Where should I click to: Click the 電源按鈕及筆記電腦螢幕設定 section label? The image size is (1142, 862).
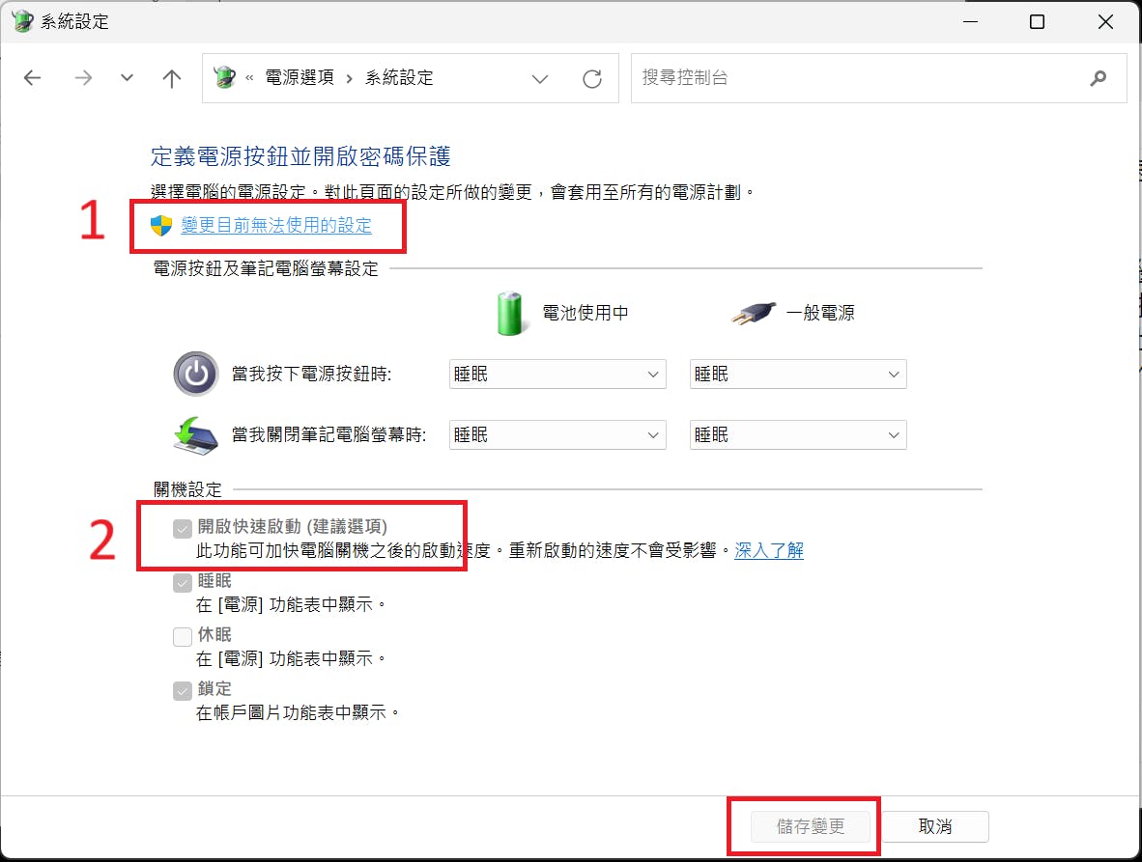266,268
